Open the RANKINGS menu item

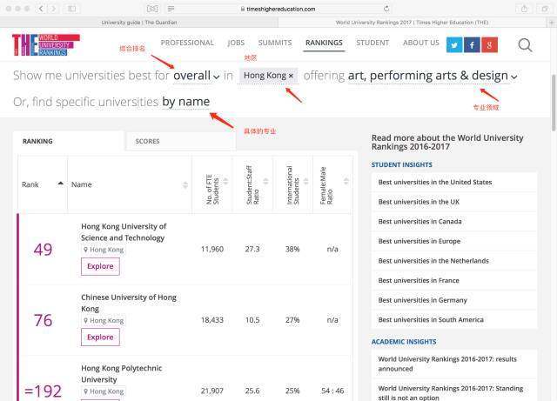pyautogui.click(x=324, y=43)
